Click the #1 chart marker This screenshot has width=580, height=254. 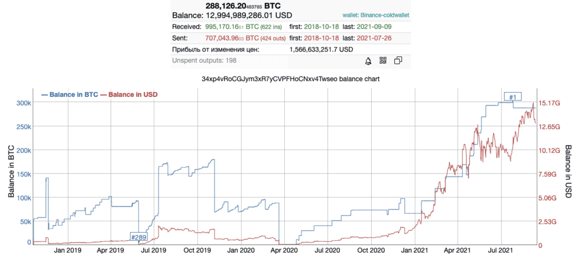pyautogui.click(x=512, y=97)
